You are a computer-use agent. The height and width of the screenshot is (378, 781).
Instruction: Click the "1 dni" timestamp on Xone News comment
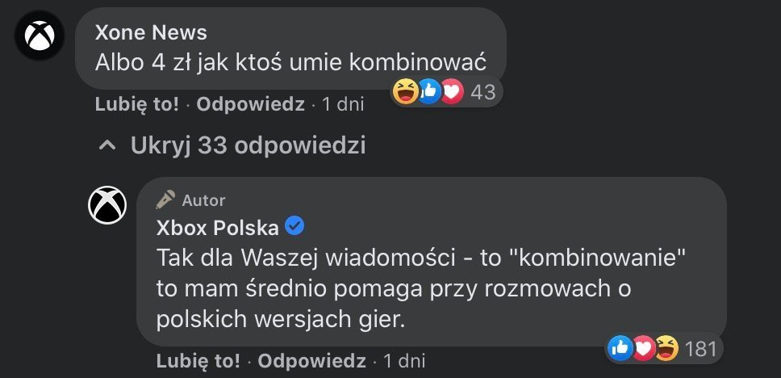(x=344, y=104)
